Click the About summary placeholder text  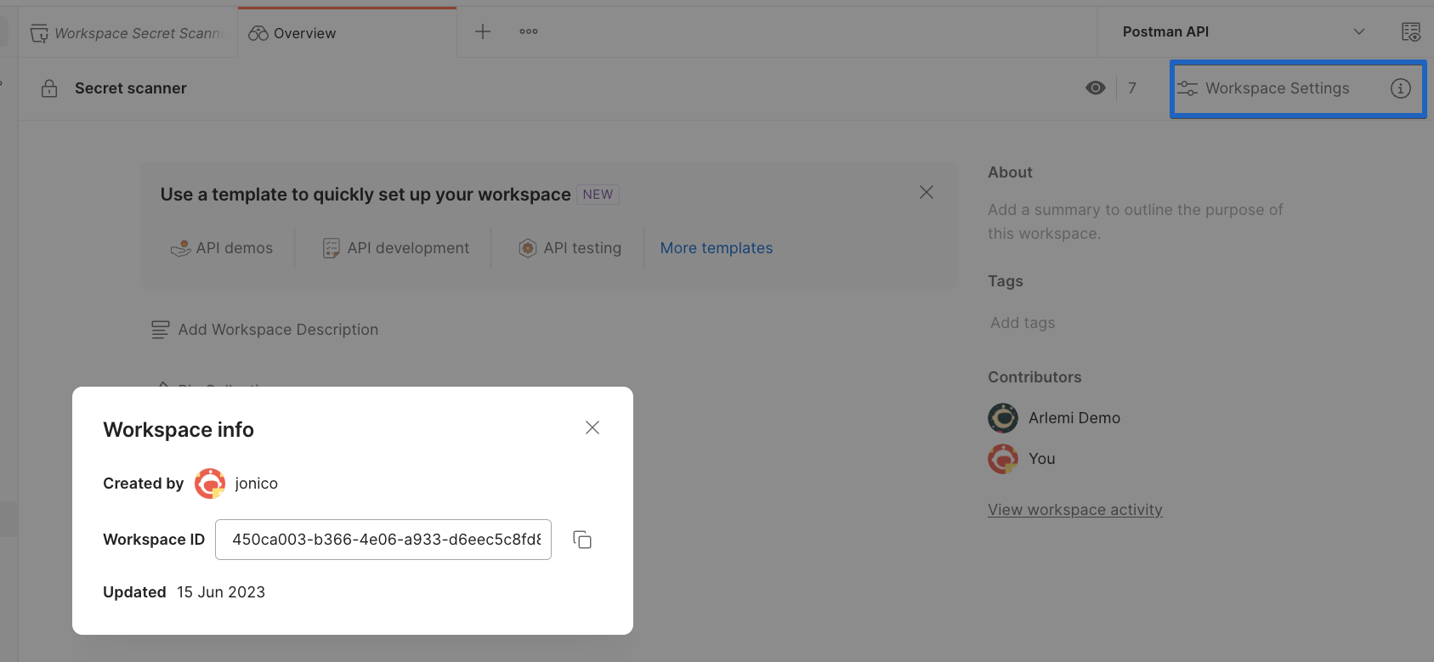tap(1136, 222)
